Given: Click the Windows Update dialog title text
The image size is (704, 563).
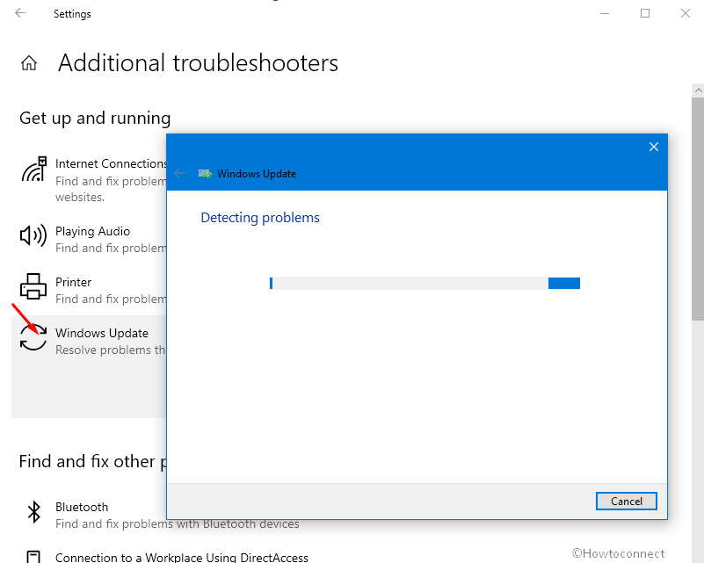Looking at the screenshot, I should (257, 174).
